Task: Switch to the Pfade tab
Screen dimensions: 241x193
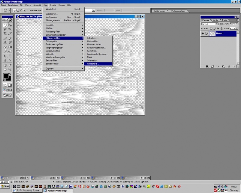Action: click(x=224, y=20)
